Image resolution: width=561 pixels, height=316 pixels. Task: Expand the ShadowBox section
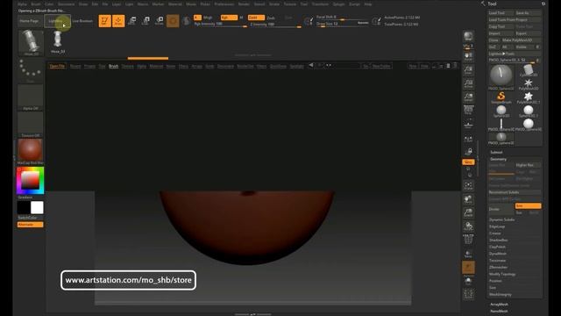(x=499, y=240)
